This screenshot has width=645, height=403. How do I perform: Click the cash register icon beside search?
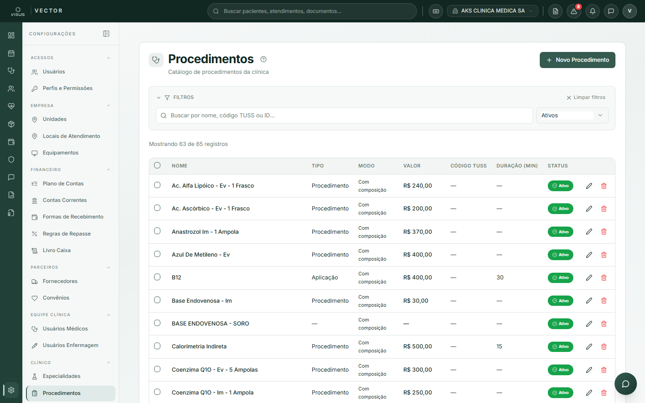(436, 11)
